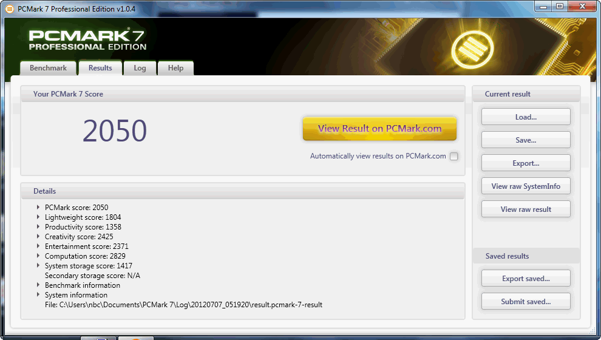Screen dimensions: 601x340
Task: Select the Secondary storage score: N/A text
Action: point(92,276)
